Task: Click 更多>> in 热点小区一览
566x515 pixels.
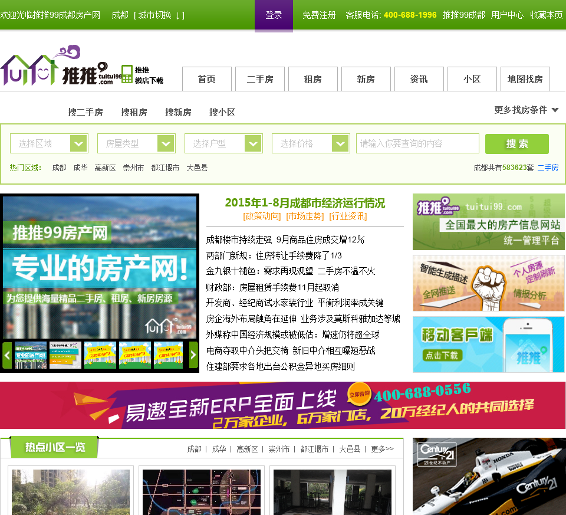Action: pos(382,450)
